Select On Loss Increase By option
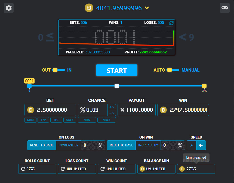This screenshot has height=183, width=234. tap(69, 145)
